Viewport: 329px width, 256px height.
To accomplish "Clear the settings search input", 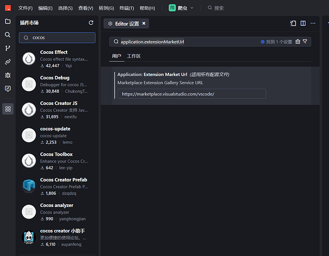I will 298,41.
